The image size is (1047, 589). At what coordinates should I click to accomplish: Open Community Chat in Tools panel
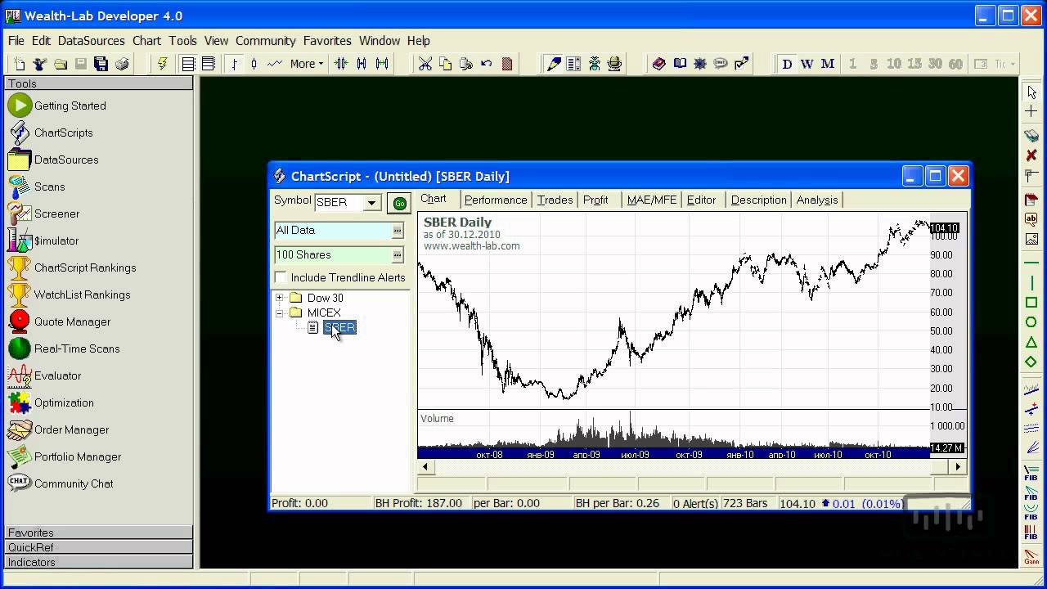tap(61, 483)
